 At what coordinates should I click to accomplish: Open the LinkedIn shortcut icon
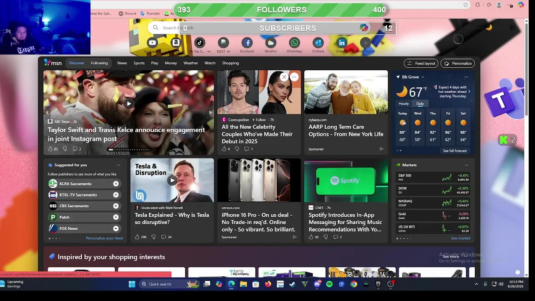pos(341,43)
